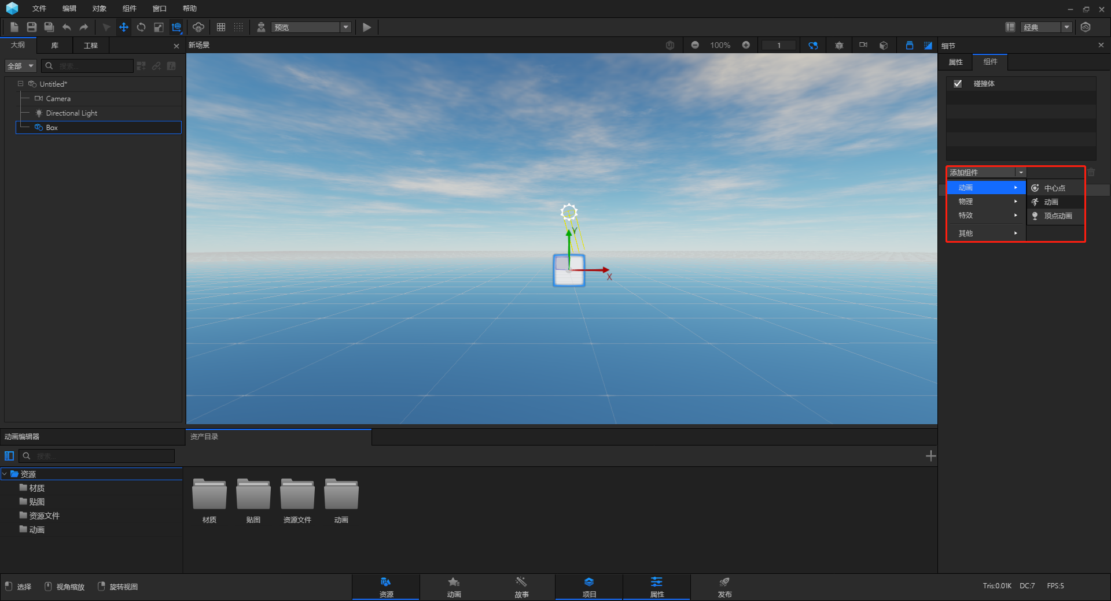Toggle the blue stacked layers icon
This screenshot has width=1111, height=601.
click(x=910, y=45)
